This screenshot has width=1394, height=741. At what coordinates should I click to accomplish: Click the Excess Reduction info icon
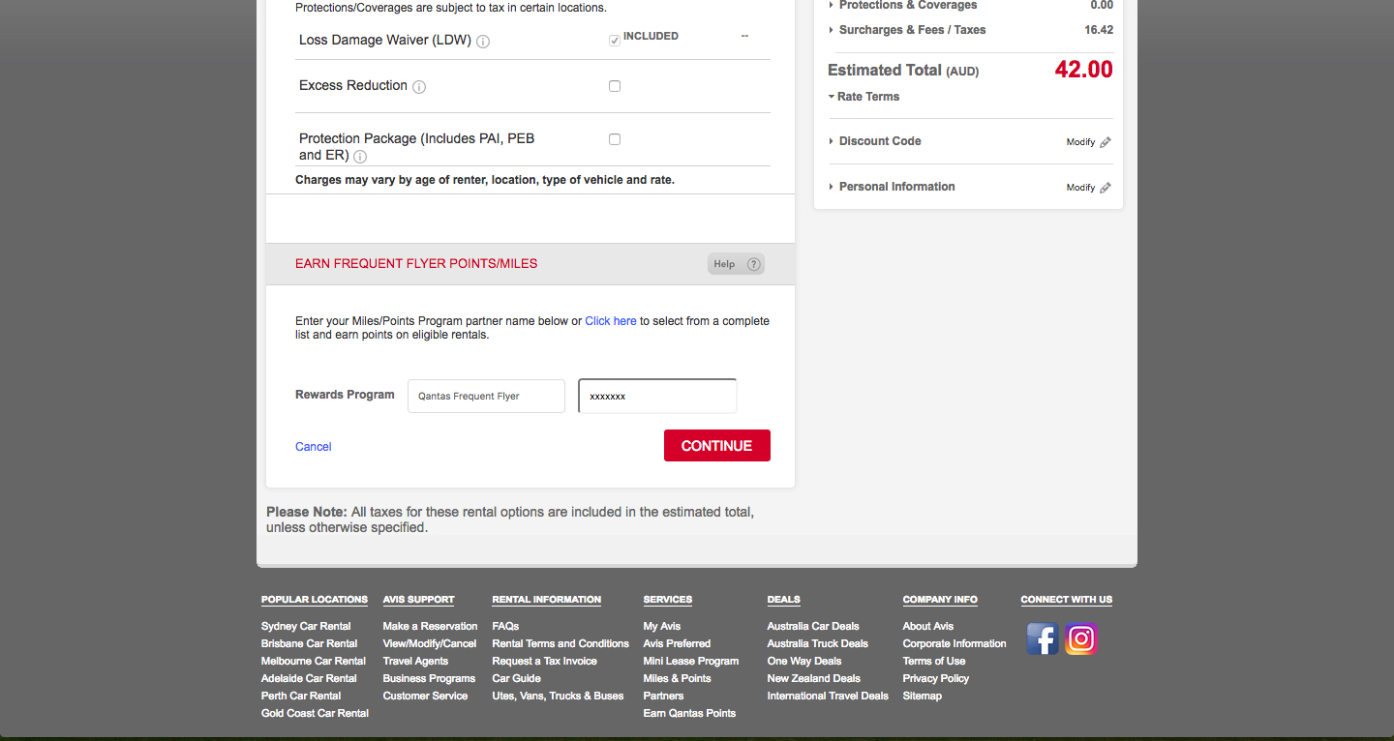419,87
